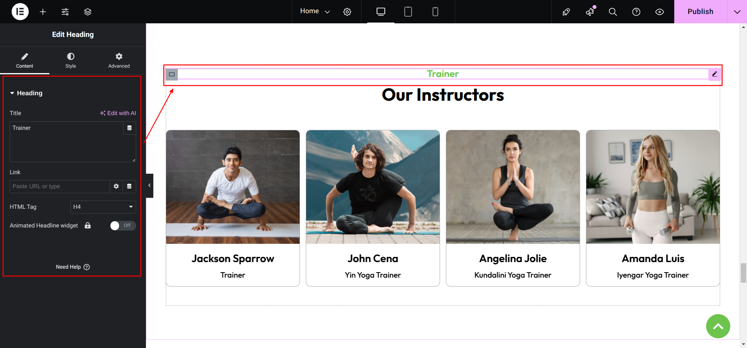Viewport: 747px width, 348px height.
Task: Open the Home page dropdown
Action: pos(315,11)
